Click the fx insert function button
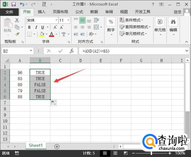 click(x=72, y=51)
